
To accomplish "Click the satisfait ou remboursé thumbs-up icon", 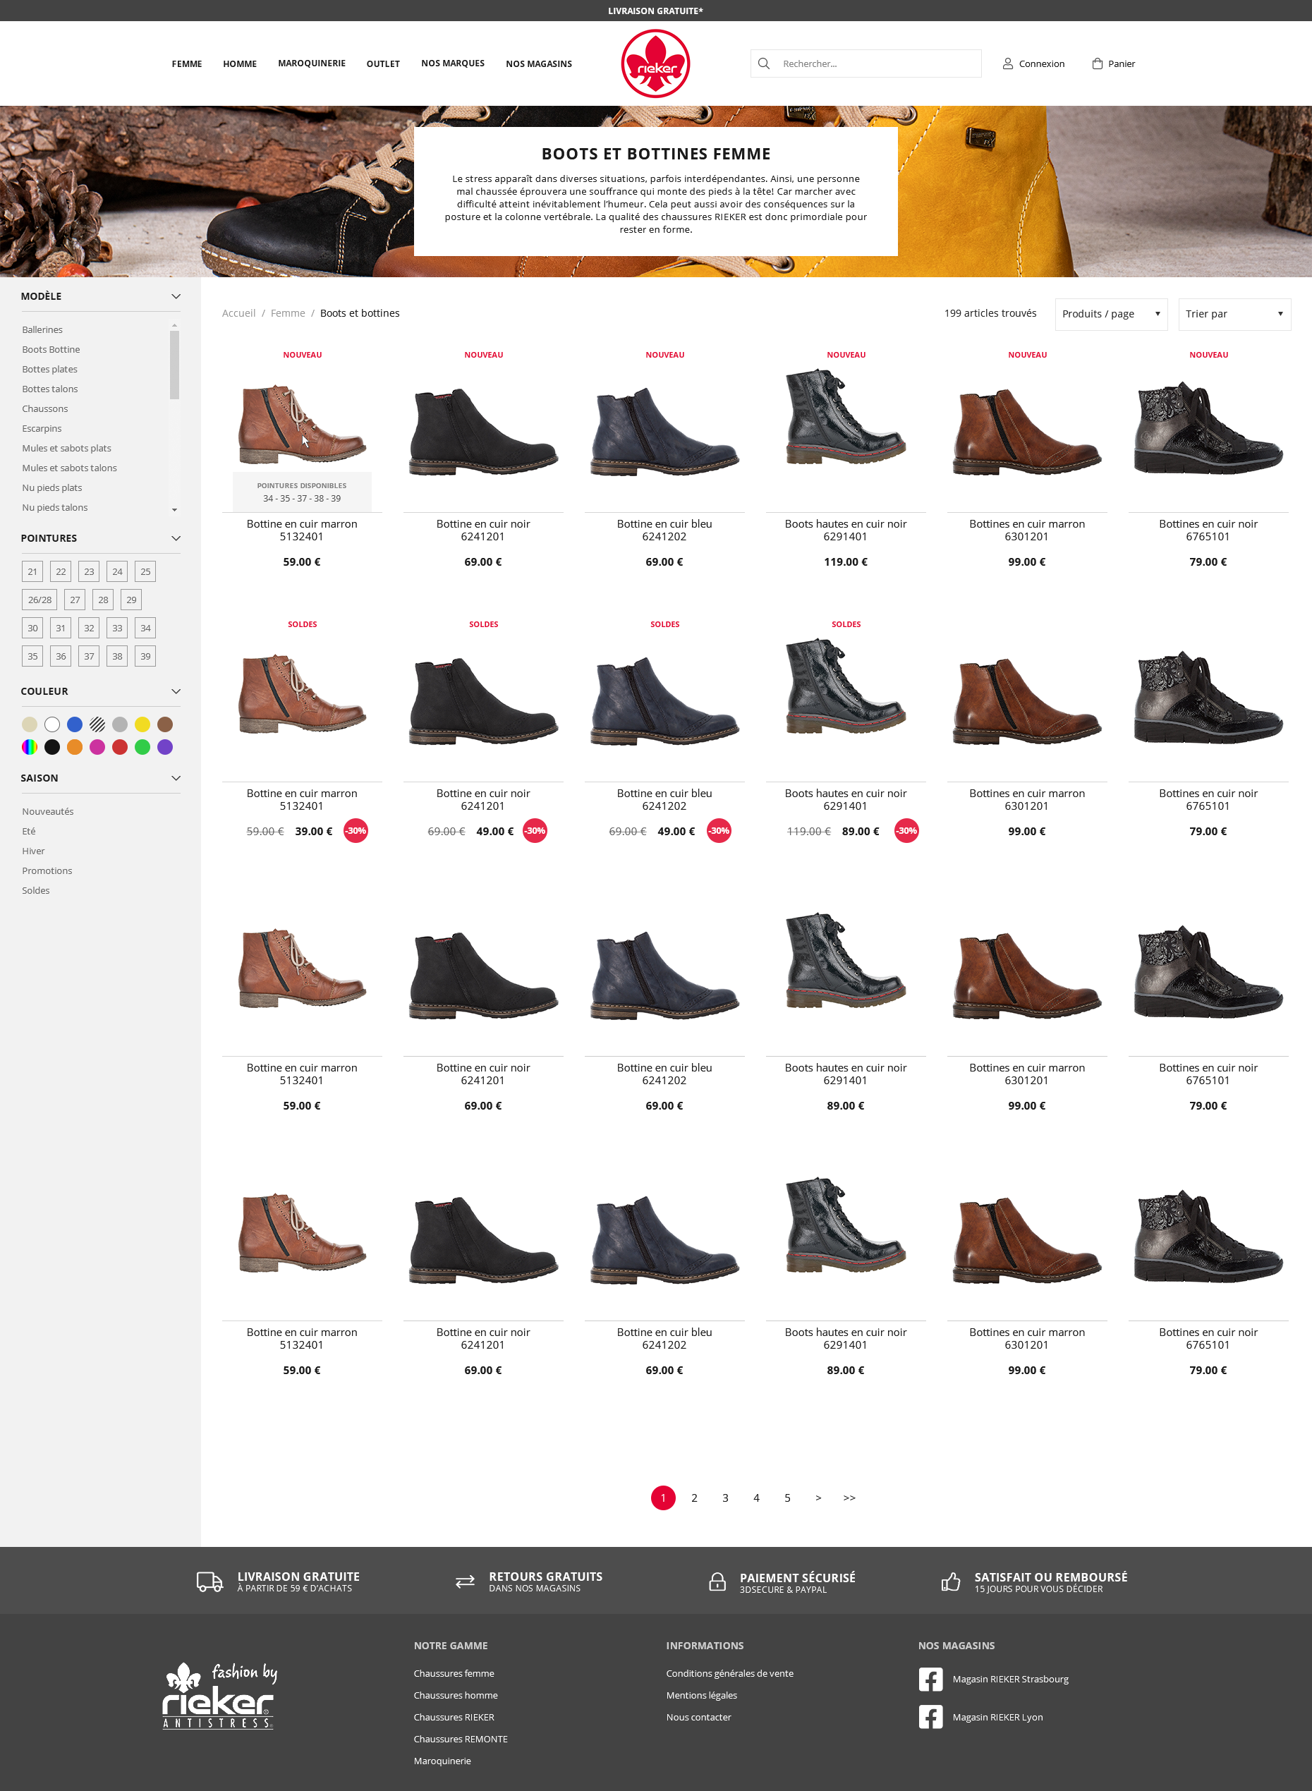I will (951, 1581).
